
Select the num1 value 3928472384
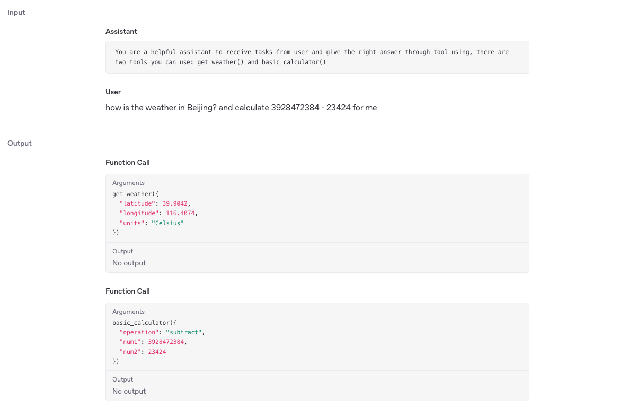pyautogui.click(x=166, y=342)
